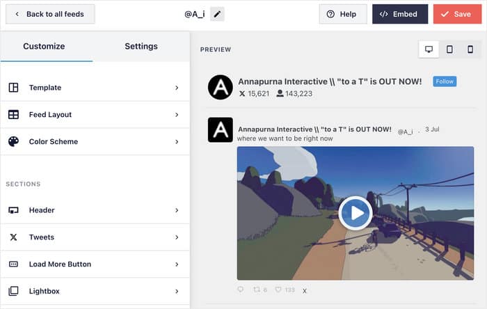487x309 pixels.
Task: Click the tweet video thumbnail landscape
Action: pos(356,213)
